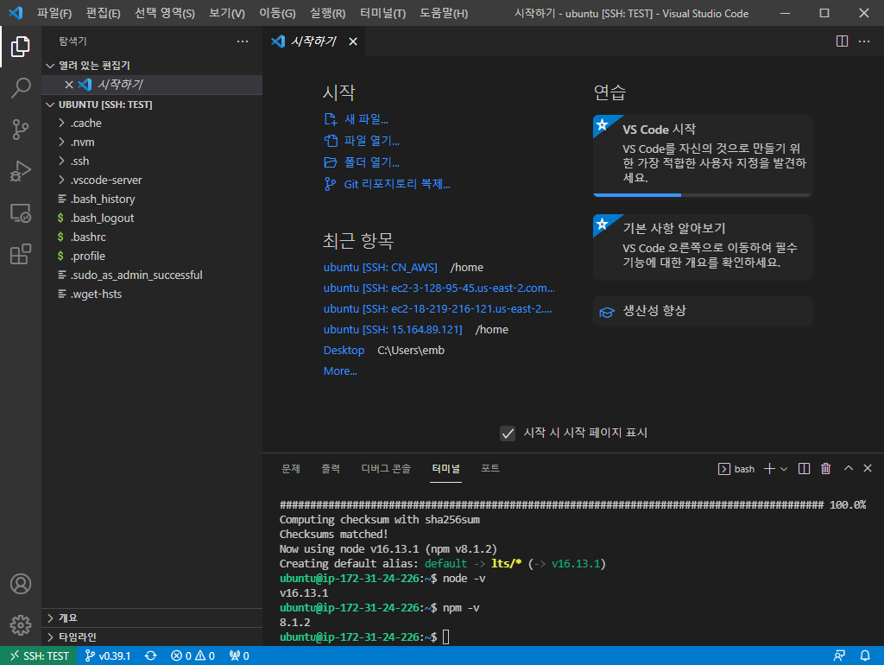Open the .bashrc file
The image size is (884, 665).
click(152, 237)
